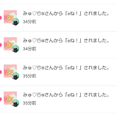Open third みゅ♡「eね!」されました notification text
This screenshot has height=117, width=117.
pyautogui.click(x=66, y=68)
